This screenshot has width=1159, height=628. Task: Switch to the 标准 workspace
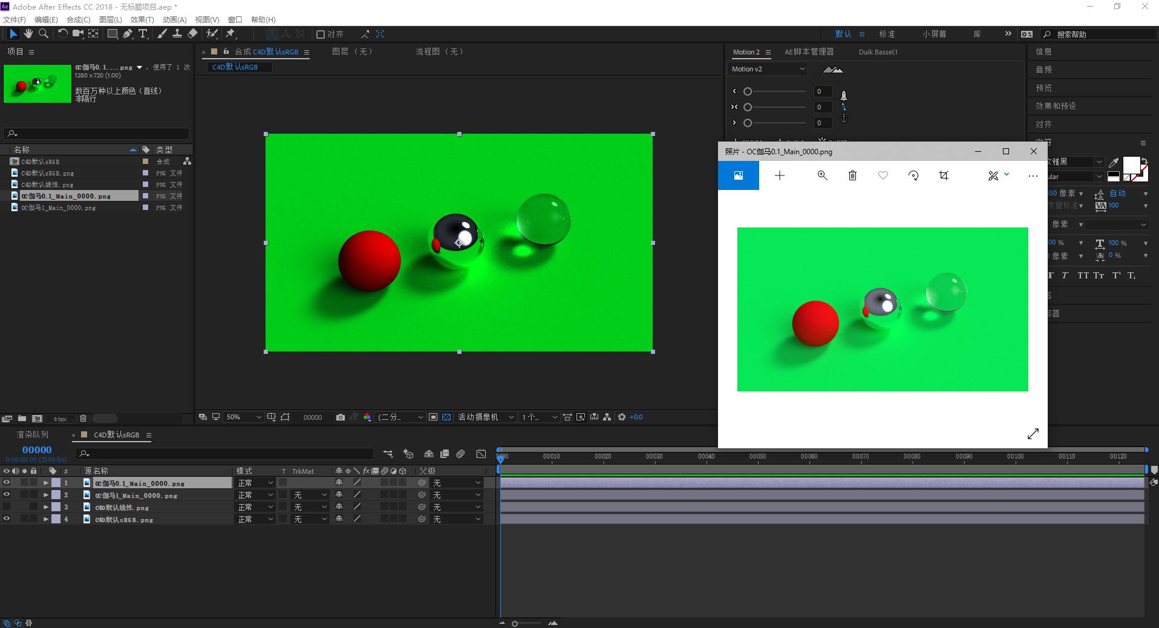coord(887,34)
